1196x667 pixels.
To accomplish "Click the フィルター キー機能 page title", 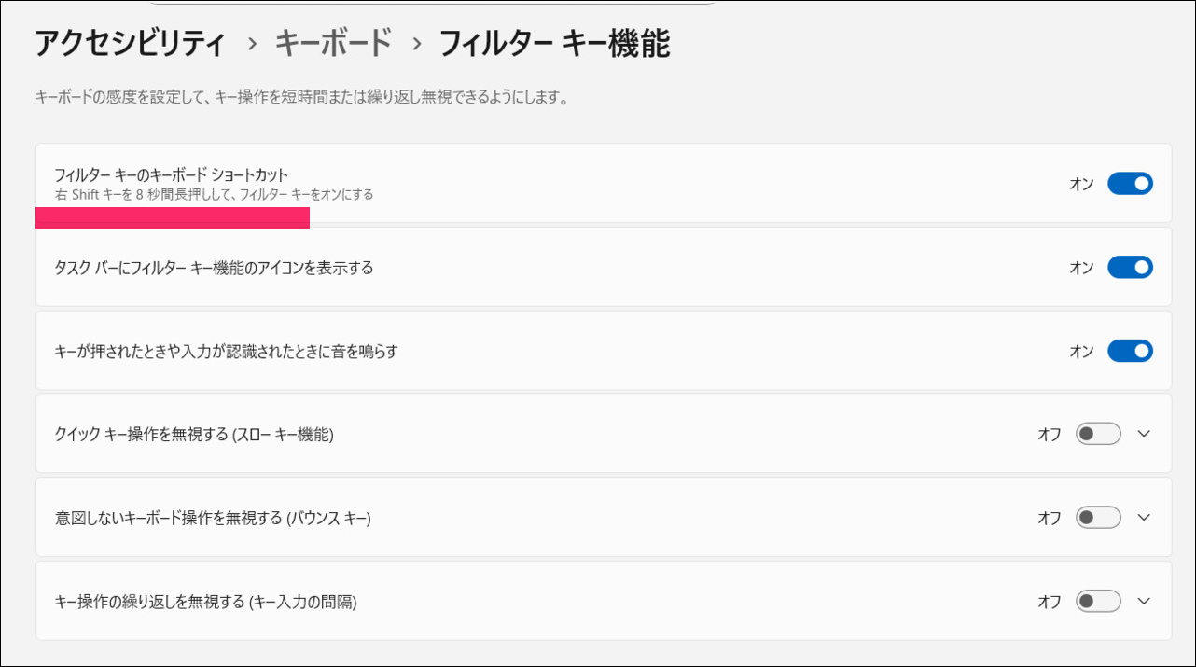I will [x=554, y=43].
